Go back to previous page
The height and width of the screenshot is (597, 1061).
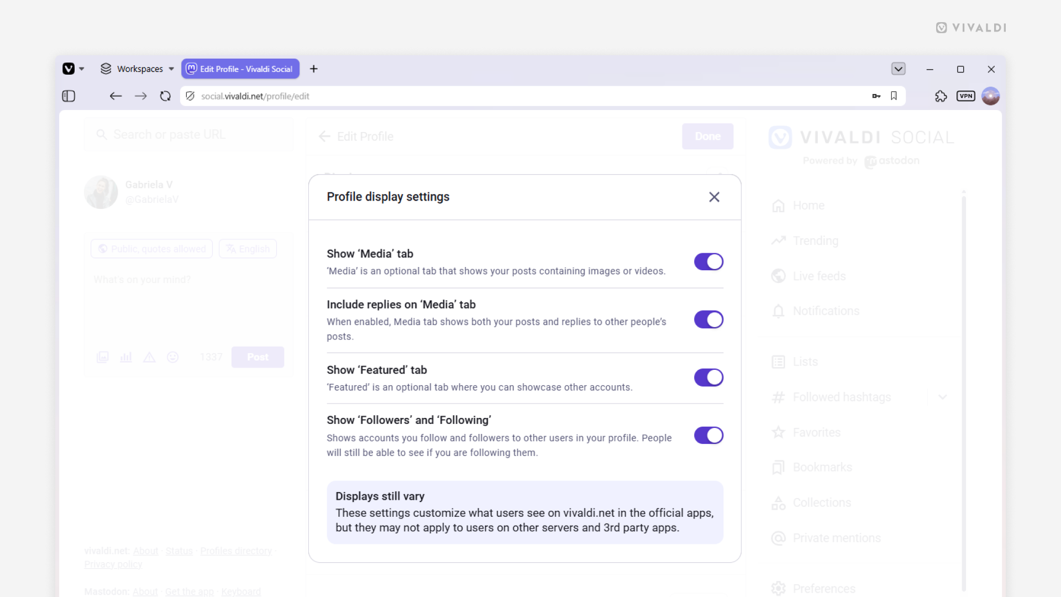115,96
